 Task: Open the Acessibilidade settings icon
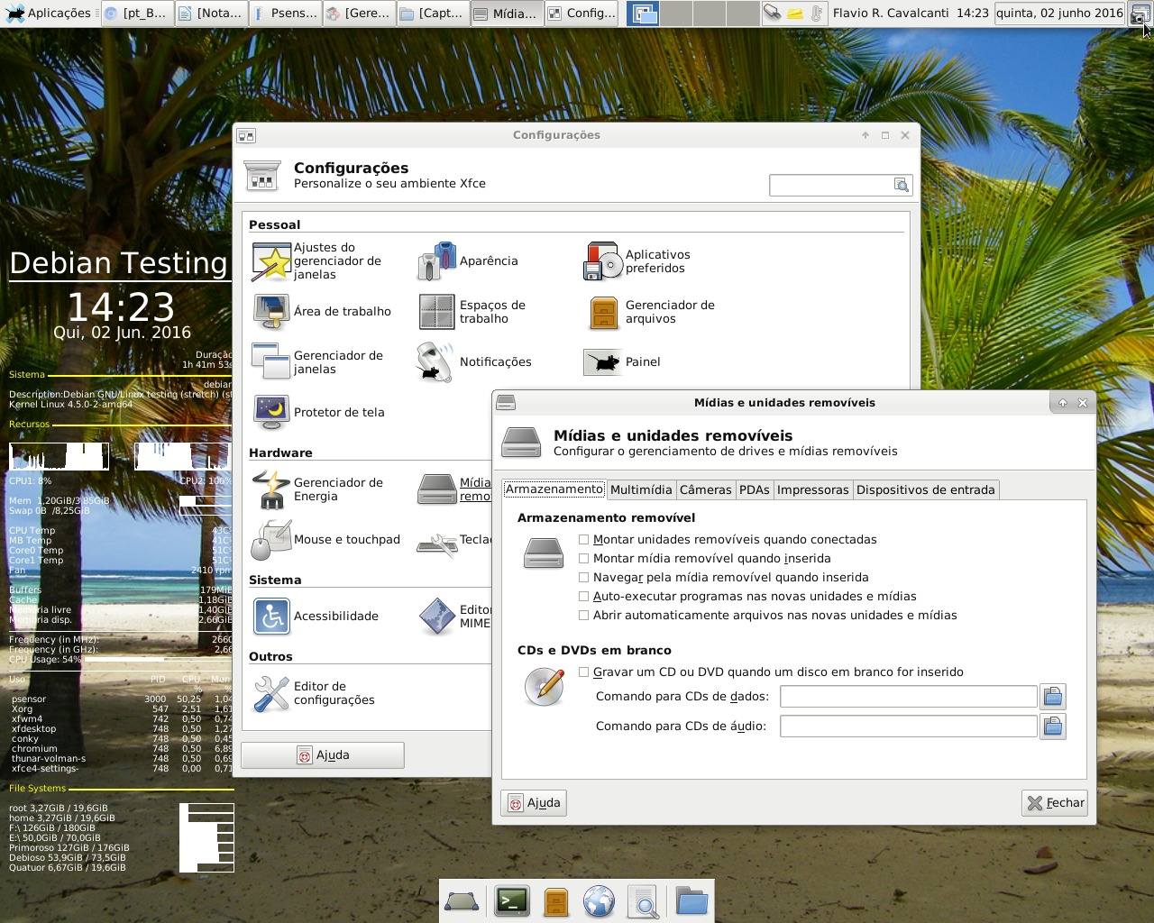tap(271, 617)
